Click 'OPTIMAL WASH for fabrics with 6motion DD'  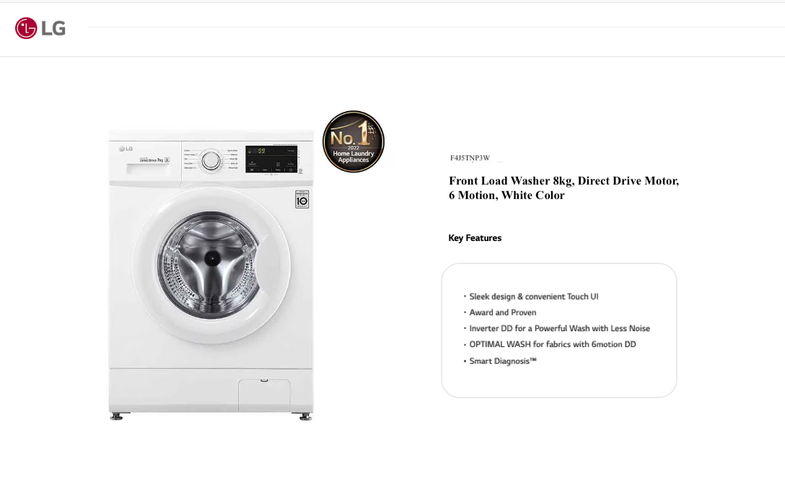pos(553,344)
